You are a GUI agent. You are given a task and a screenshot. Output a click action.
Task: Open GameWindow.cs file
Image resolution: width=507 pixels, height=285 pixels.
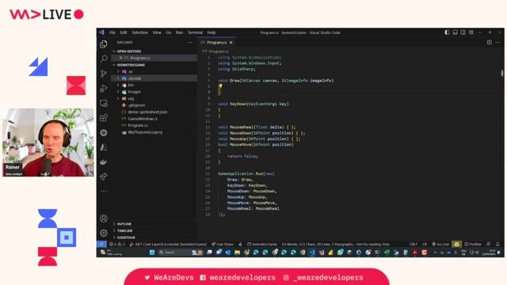[154, 119]
